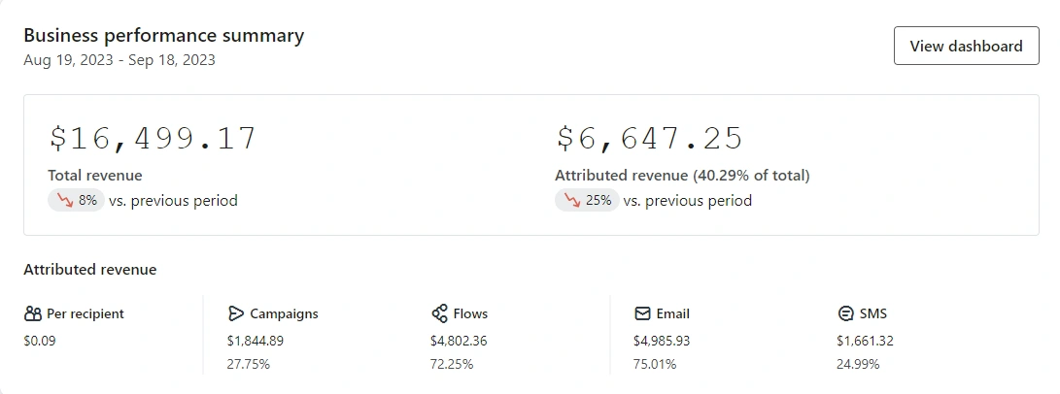Click the Per recipient people icon
1060x394 pixels.
(x=32, y=313)
